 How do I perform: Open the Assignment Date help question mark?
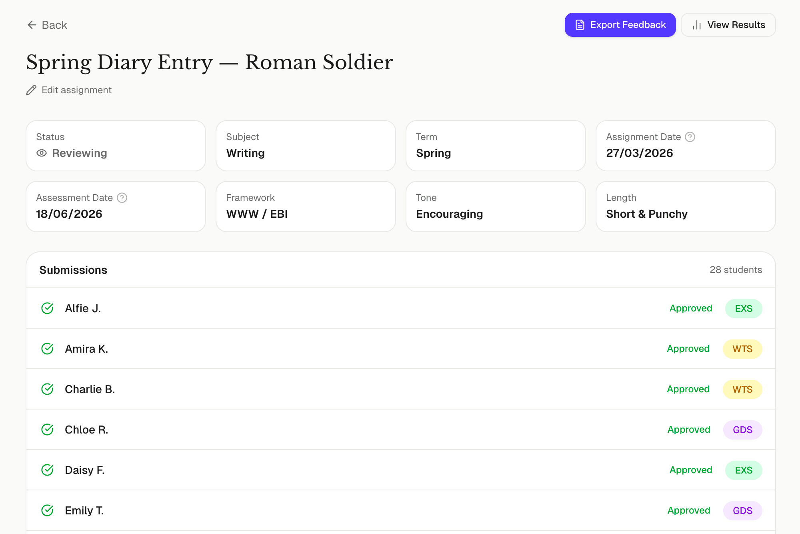[x=690, y=137]
